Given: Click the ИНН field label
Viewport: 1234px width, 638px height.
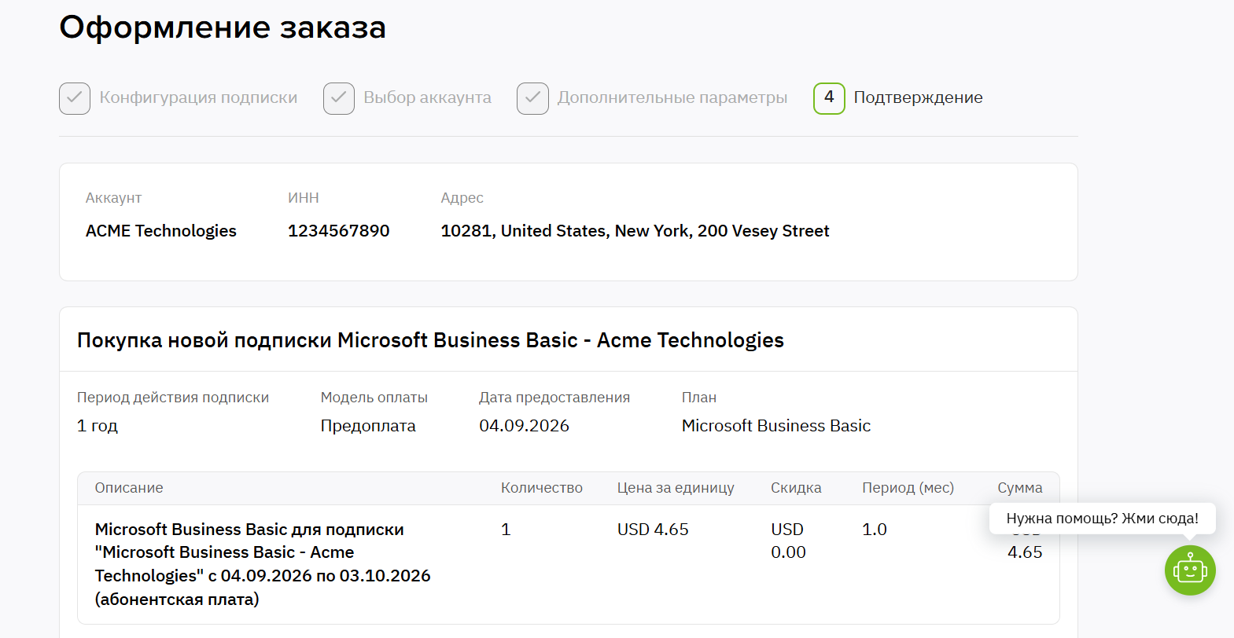Looking at the screenshot, I should 304,198.
